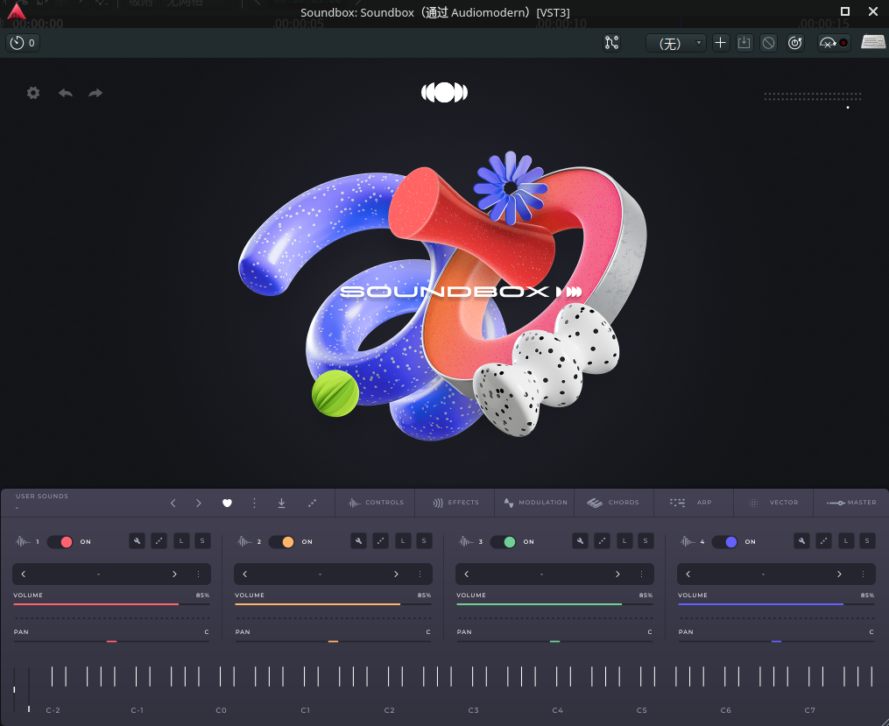Toggle layer 3 green ON switch

coord(503,542)
